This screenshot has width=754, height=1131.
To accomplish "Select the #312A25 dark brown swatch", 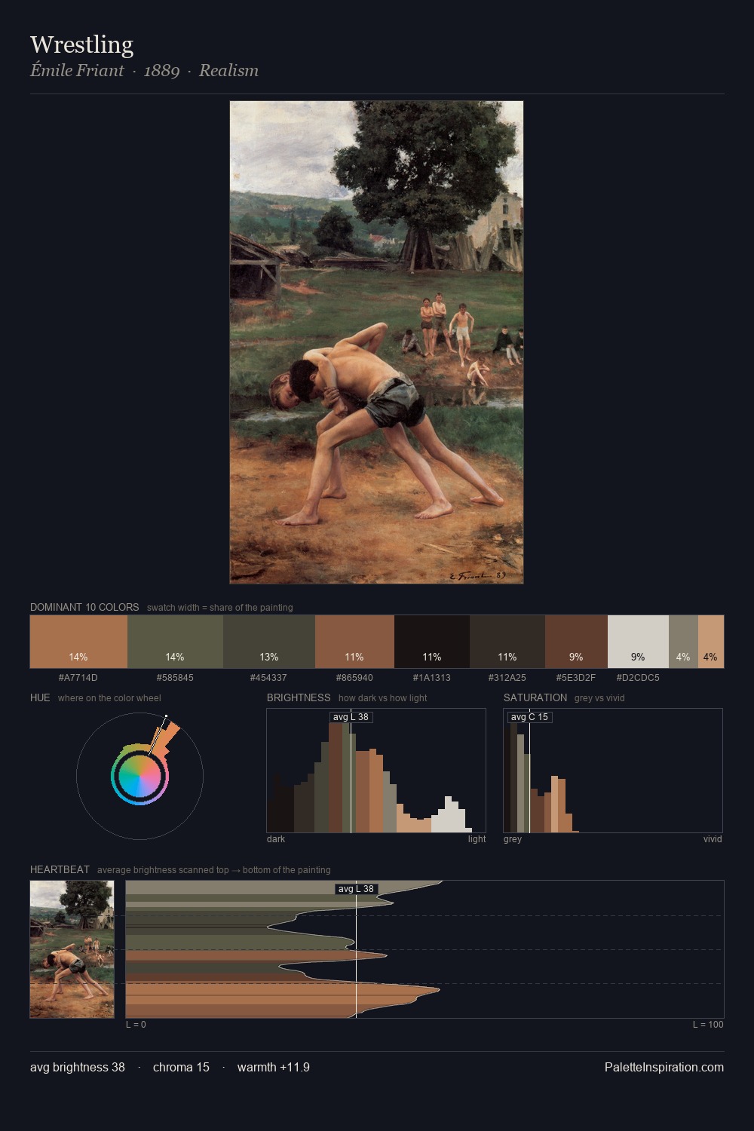I will pos(507,642).
